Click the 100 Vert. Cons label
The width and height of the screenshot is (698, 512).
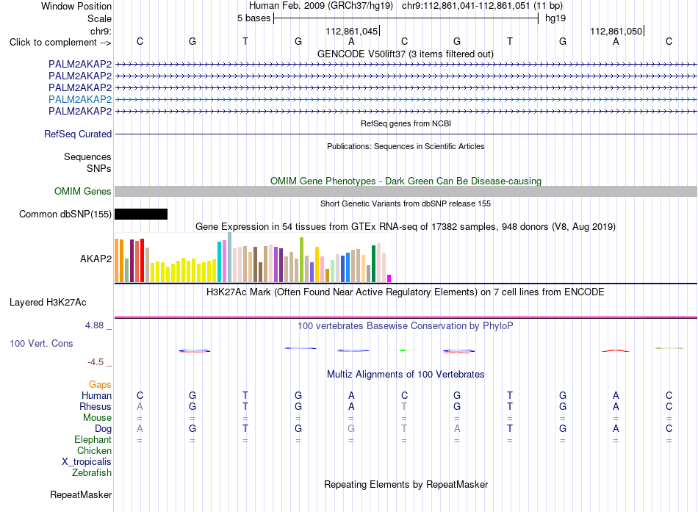tap(41, 343)
